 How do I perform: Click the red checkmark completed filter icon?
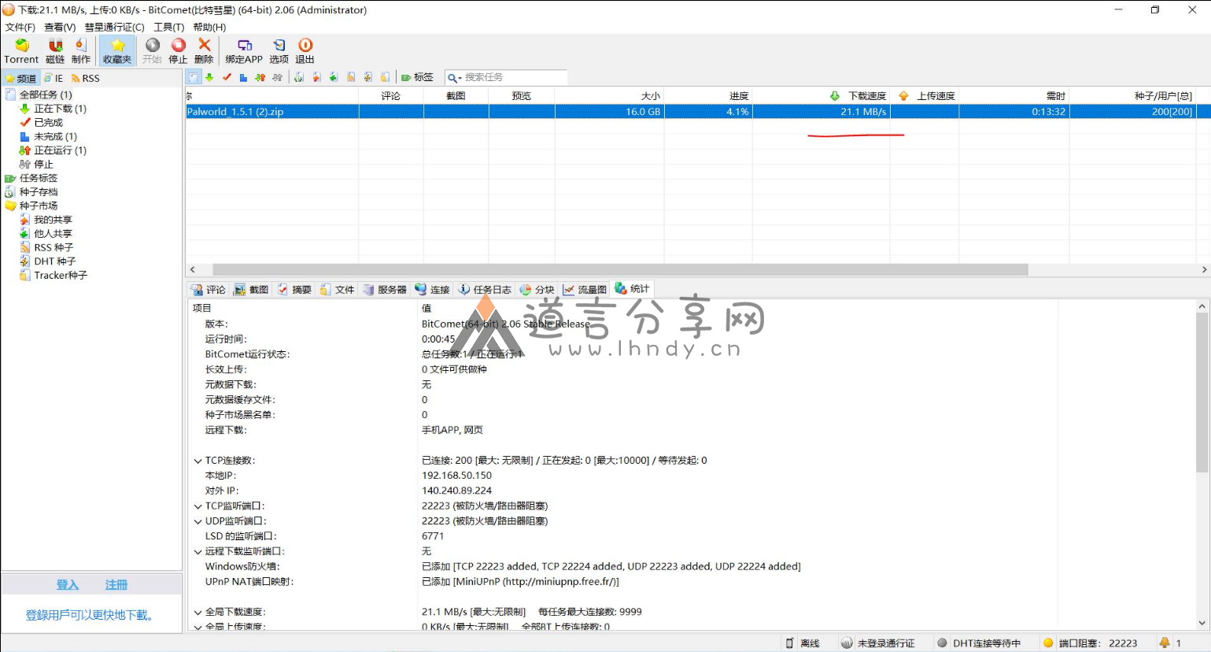[x=227, y=77]
